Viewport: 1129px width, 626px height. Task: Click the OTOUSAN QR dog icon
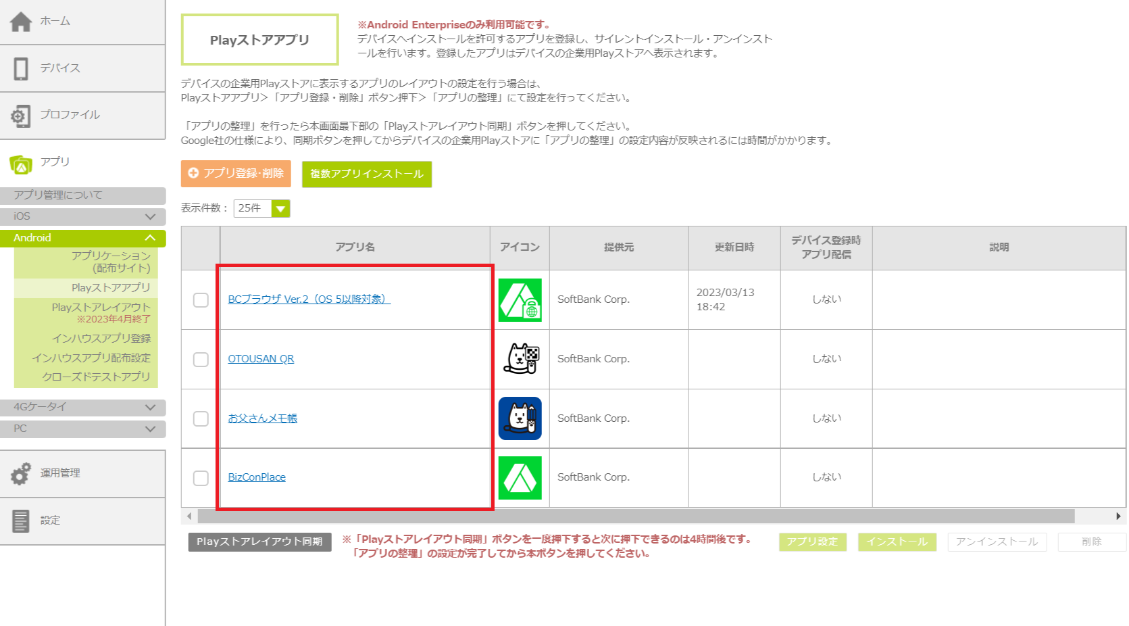pyautogui.click(x=520, y=359)
